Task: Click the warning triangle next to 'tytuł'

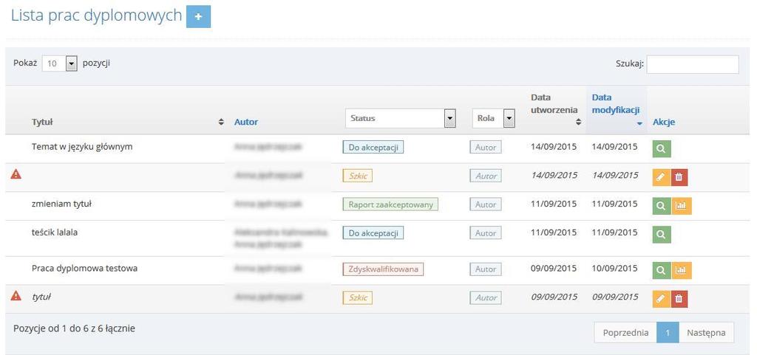Action: pyautogui.click(x=16, y=296)
